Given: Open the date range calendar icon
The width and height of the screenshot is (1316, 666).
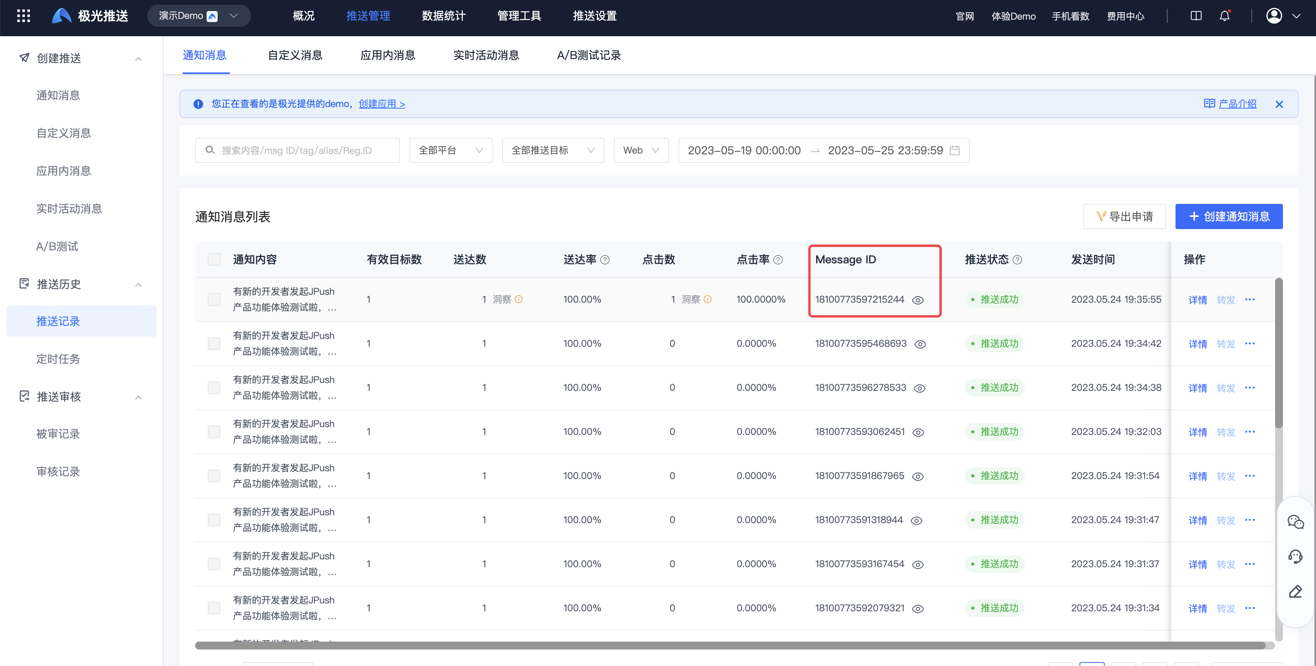Looking at the screenshot, I should [x=954, y=150].
